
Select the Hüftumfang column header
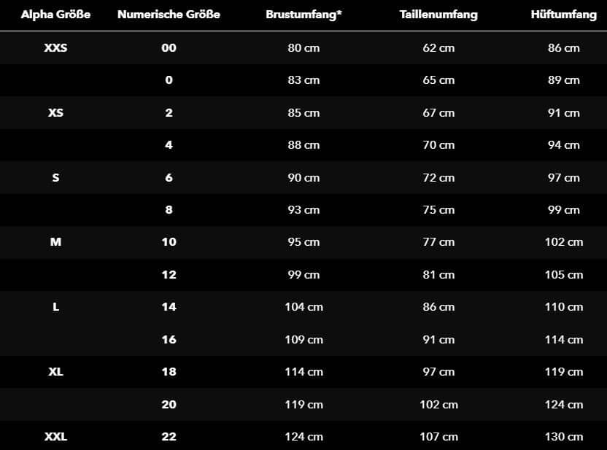[x=564, y=15]
